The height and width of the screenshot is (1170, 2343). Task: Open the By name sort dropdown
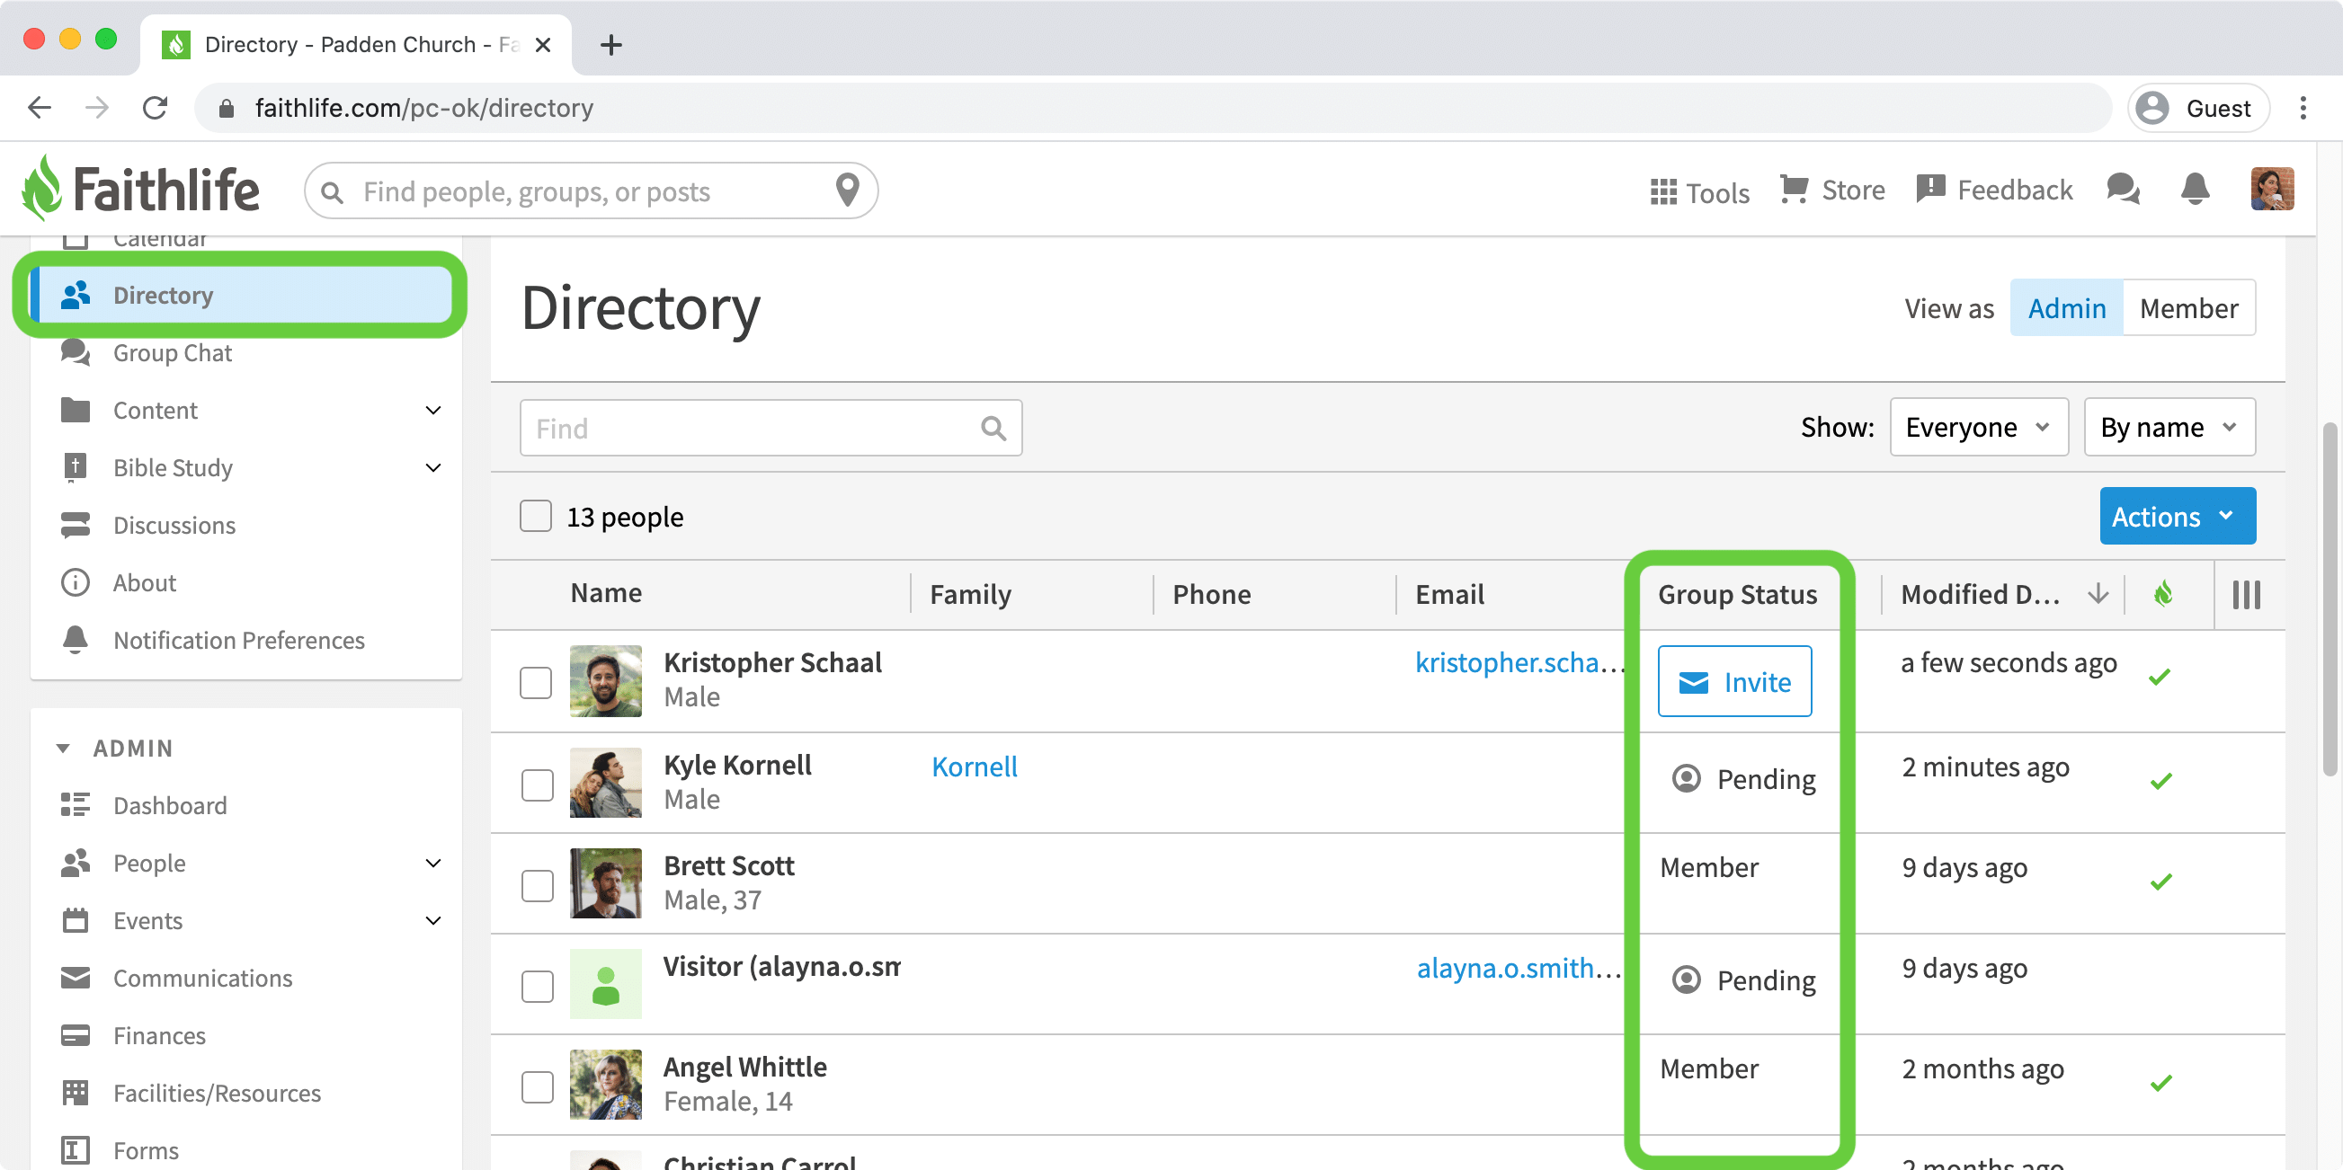coord(2169,427)
